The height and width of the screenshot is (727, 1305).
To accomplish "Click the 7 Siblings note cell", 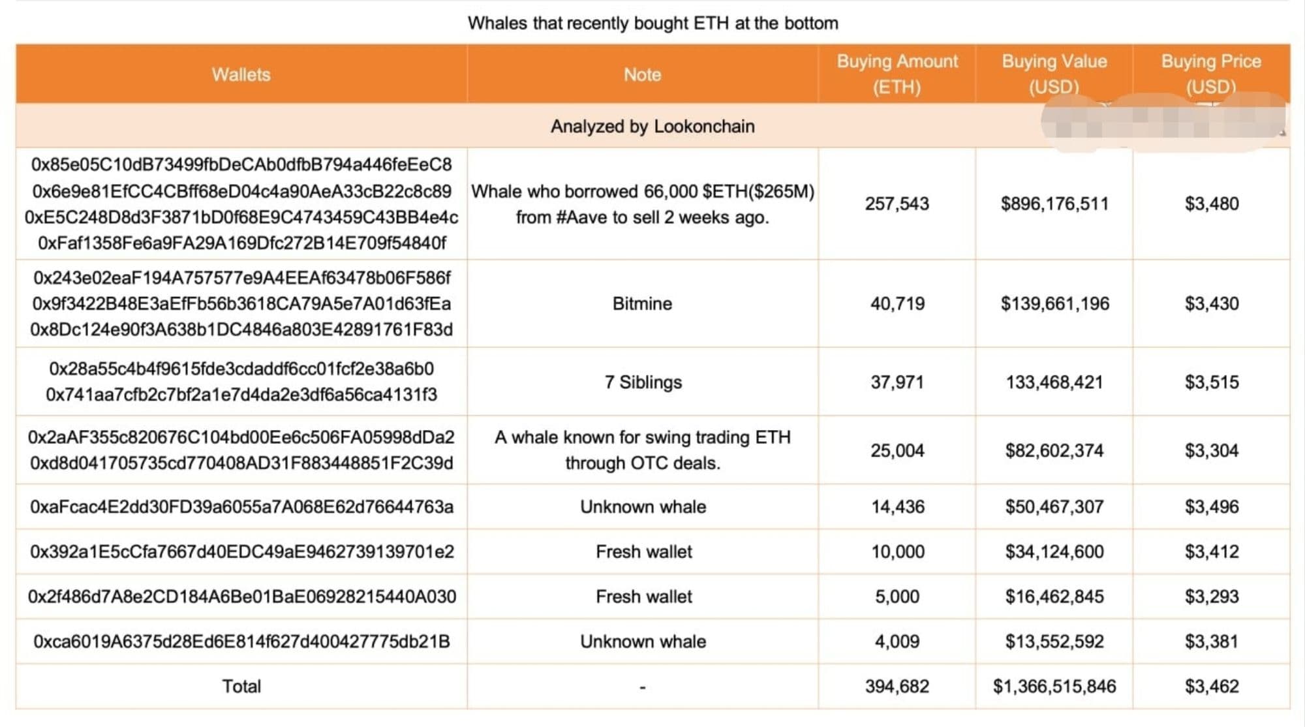I will [643, 382].
